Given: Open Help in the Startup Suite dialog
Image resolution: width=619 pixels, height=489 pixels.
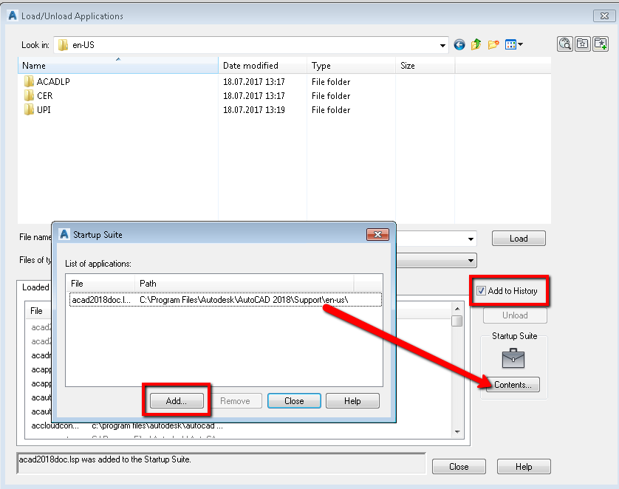Looking at the screenshot, I should [x=352, y=401].
